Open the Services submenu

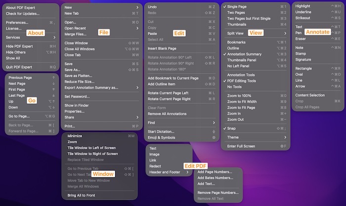coord(31,38)
